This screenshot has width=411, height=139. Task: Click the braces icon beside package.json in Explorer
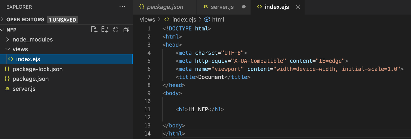[7, 79]
